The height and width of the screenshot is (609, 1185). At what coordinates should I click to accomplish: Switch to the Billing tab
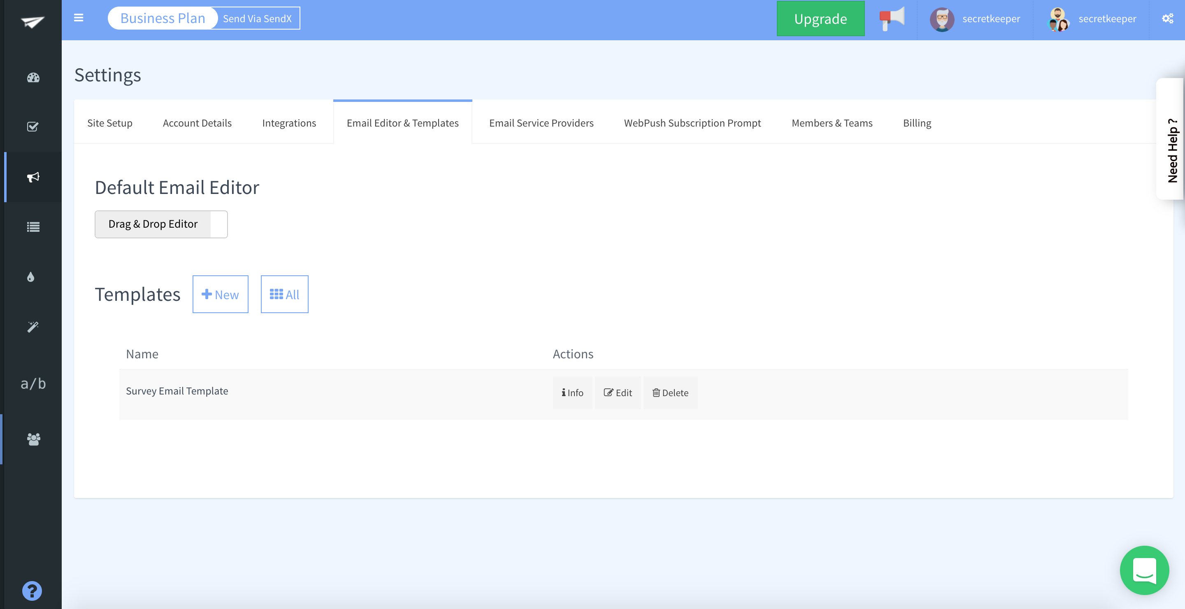coord(917,123)
